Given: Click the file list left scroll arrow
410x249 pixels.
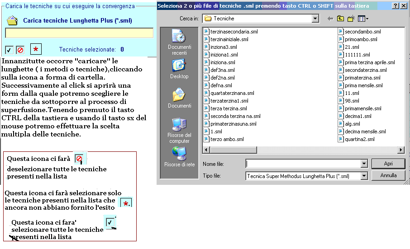Looking at the screenshot, I should pyautogui.click(x=206, y=150).
